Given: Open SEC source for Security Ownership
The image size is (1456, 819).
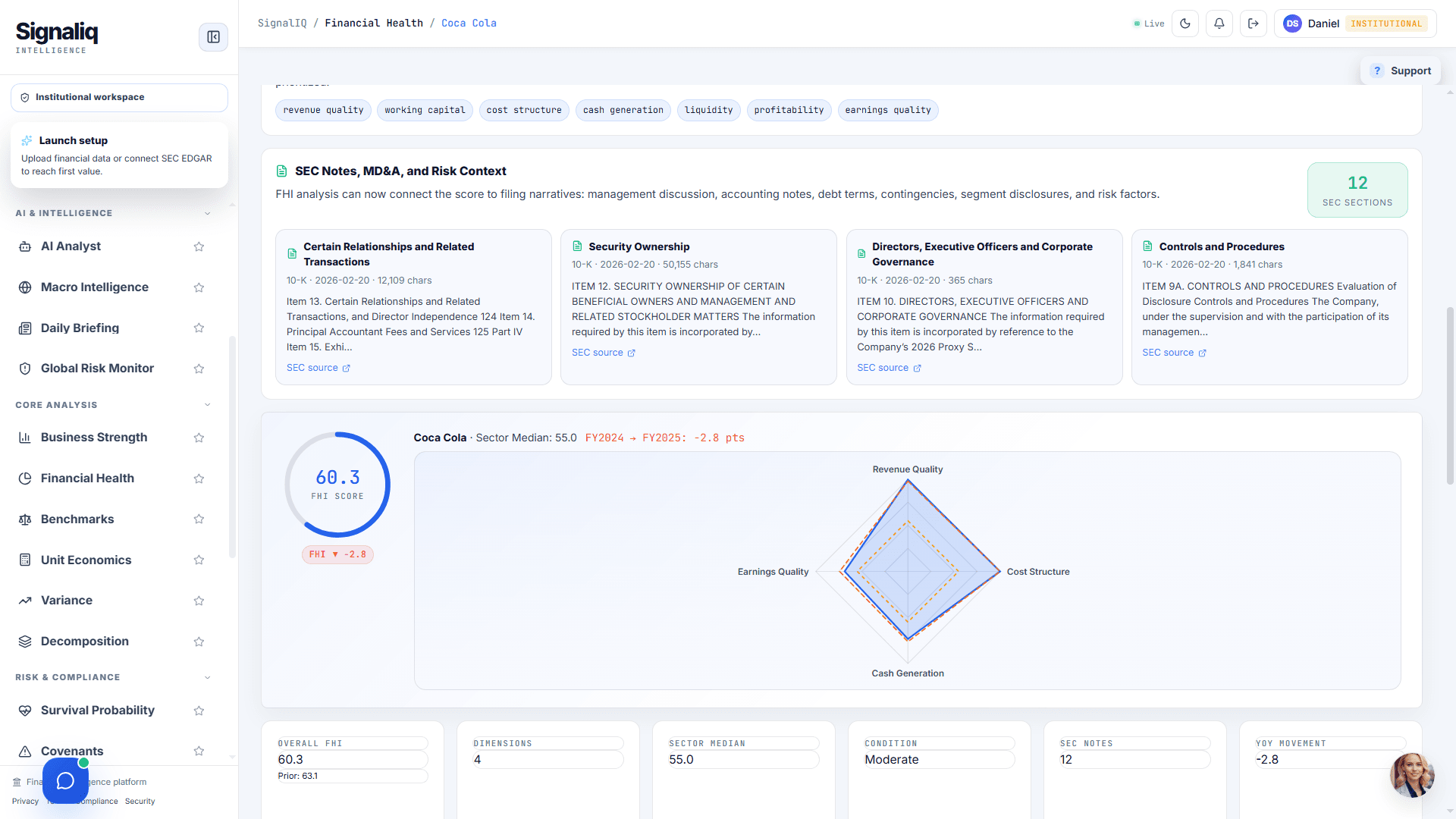Looking at the screenshot, I should pos(604,353).
